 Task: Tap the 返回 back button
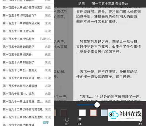[x=81, y=4]
